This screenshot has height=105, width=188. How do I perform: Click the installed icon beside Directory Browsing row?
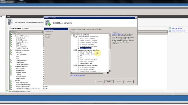pyautogui.click(x=11, y=42)
